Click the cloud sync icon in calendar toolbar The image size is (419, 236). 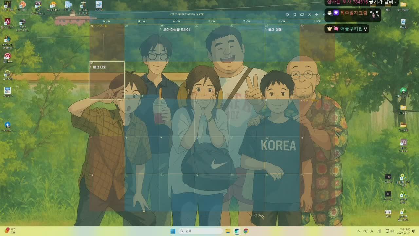[302, 14]
